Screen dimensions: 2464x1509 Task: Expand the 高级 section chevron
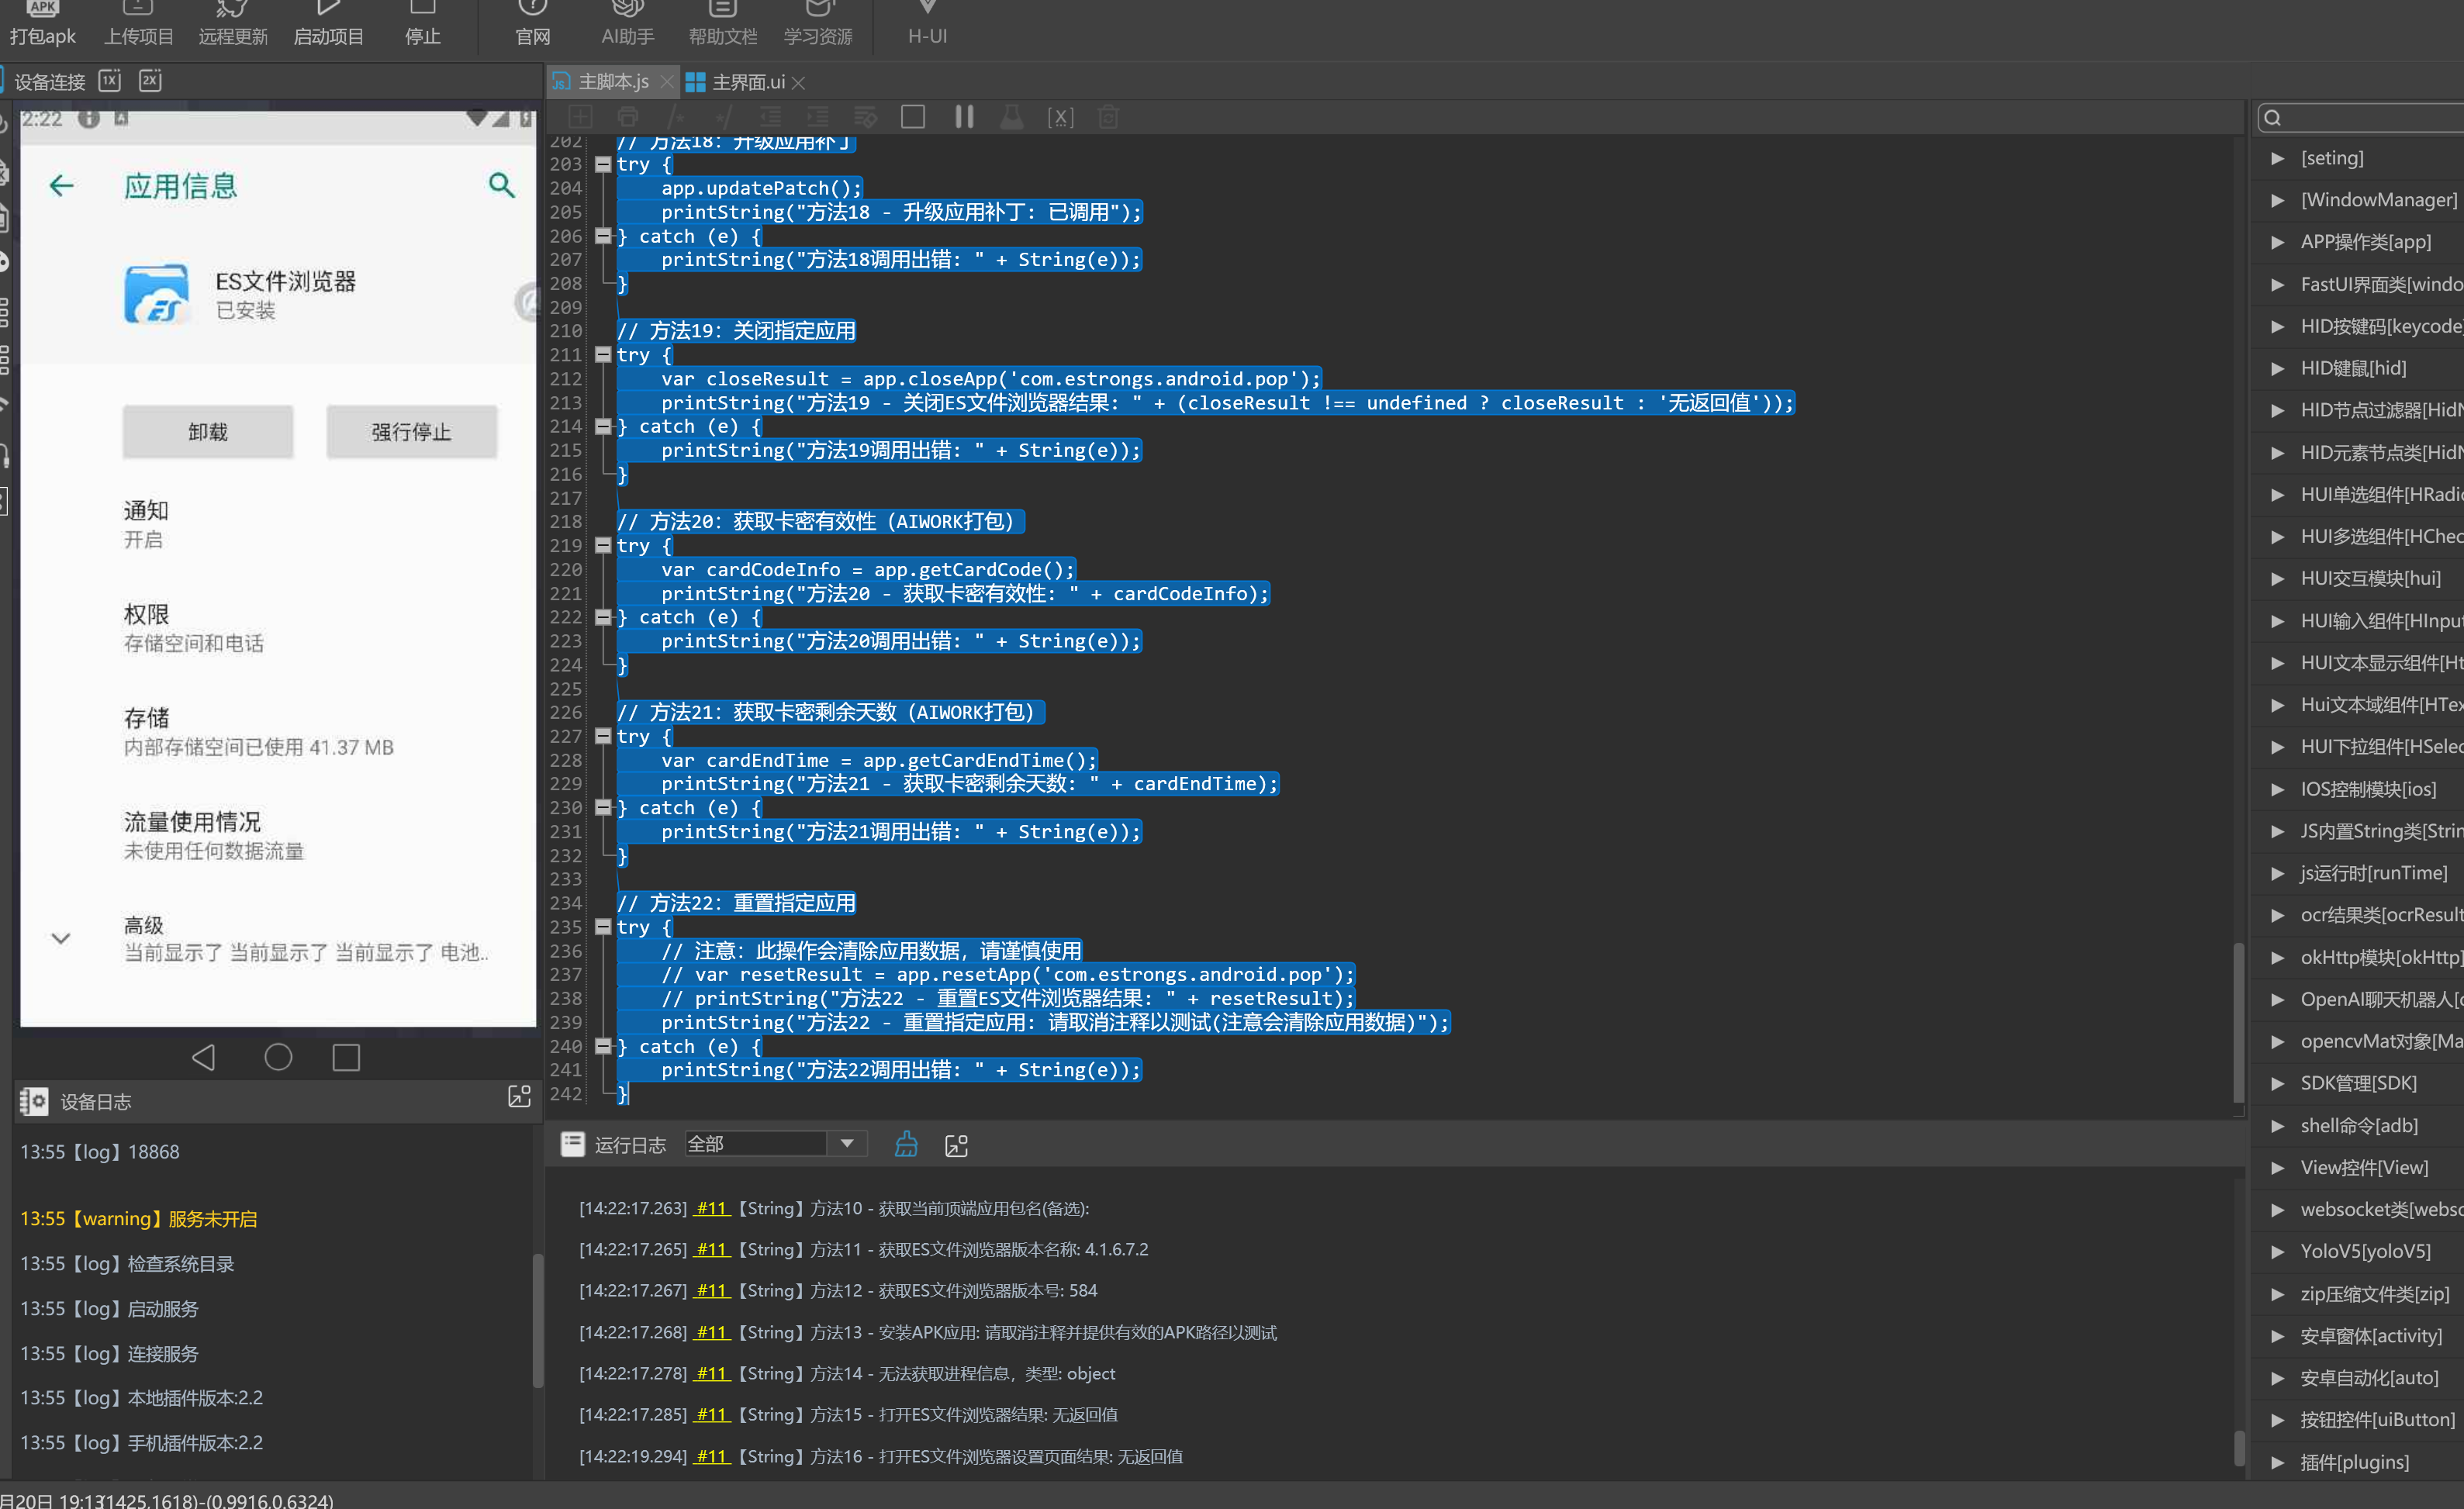[61, 938]
